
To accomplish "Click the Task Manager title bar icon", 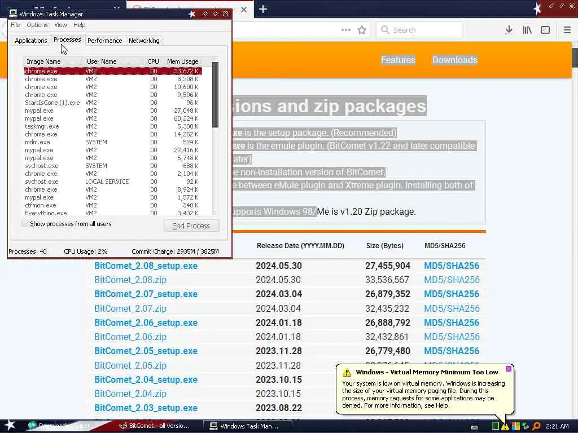I will 14,14.
